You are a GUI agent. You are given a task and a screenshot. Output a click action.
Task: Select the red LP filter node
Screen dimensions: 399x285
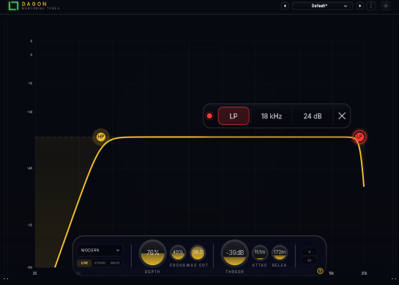359,137
